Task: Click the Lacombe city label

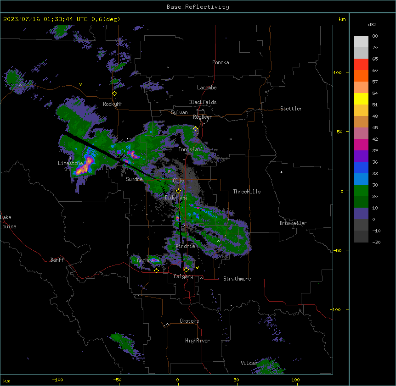Action: tap(207, 88)
